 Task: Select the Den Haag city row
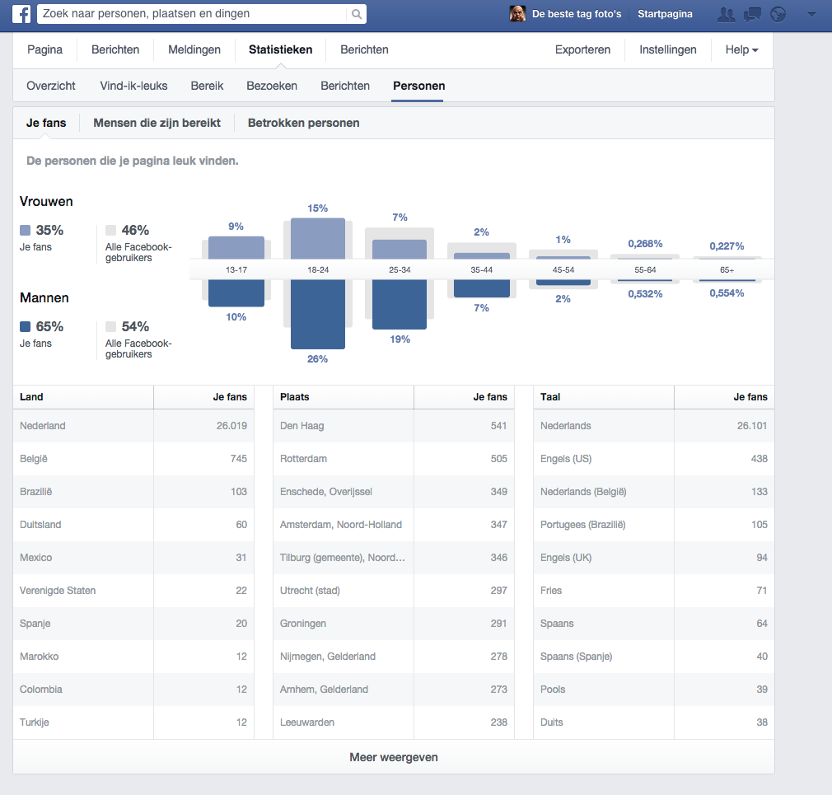click(394, 426)
